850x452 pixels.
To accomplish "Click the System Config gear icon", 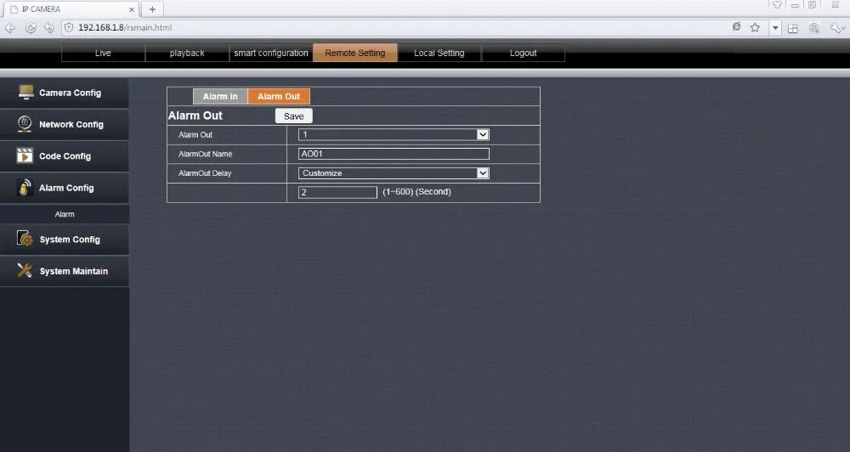I will pos(25,239).
